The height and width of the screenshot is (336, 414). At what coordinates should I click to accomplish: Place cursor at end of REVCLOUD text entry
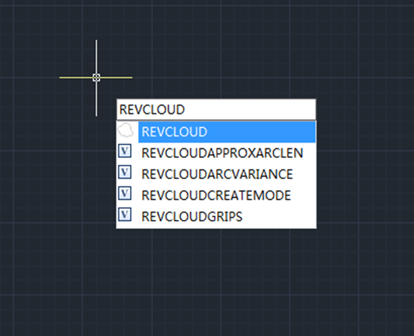click(186, 109)
